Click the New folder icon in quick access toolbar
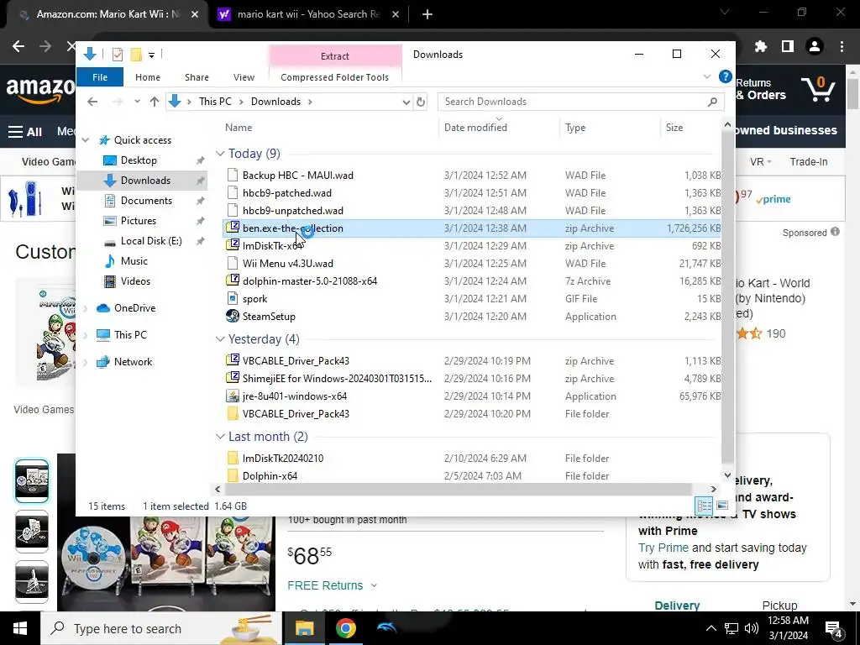The width and height of the screenshot is (860, 645). point(136,55)
